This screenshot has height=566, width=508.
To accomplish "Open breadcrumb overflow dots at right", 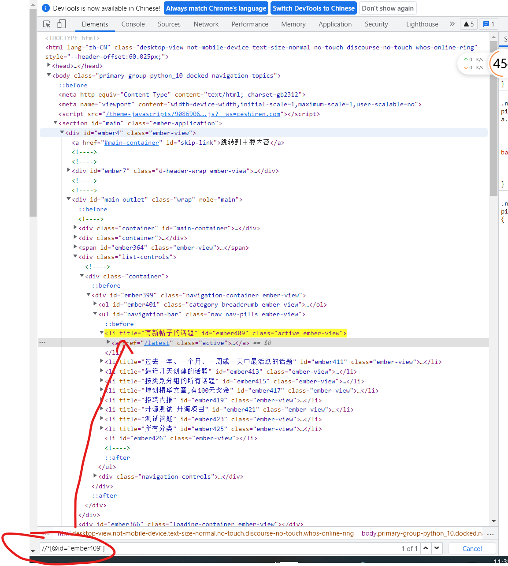I will (x=490, y=533).
